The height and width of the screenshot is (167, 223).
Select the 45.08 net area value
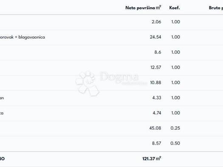point(155,128)
